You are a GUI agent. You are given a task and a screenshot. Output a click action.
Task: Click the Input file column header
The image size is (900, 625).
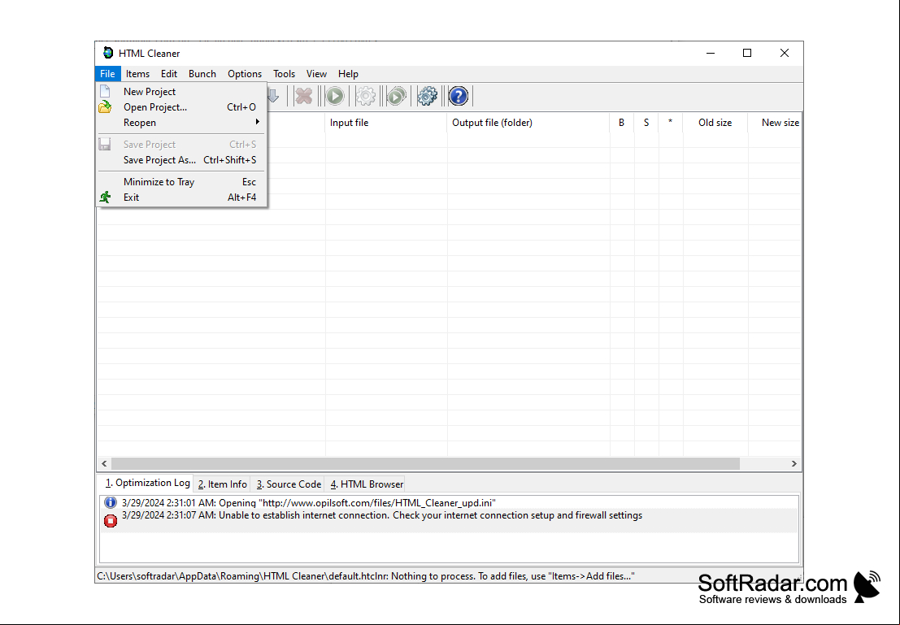(385, 122)
